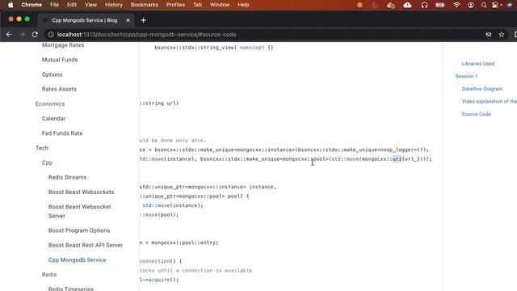Click the highlighted 'uri' text in code

click(397, 159)
